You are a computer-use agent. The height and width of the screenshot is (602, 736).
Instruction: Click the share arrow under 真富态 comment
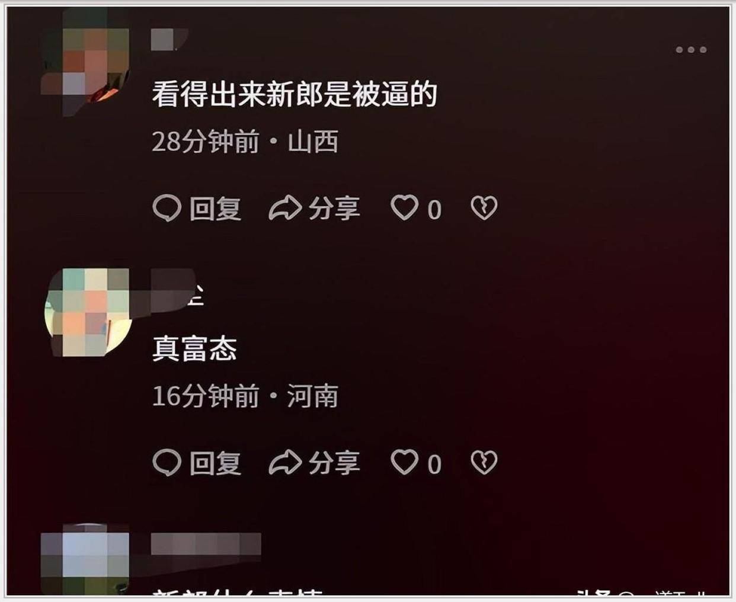click(285, 463)
